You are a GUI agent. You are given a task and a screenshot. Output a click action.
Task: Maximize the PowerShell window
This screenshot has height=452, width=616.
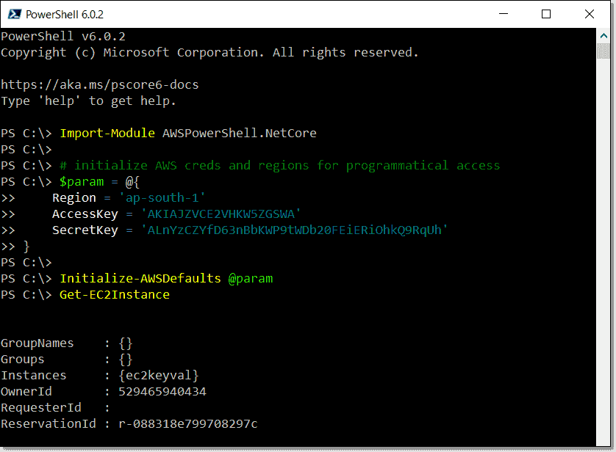[545, 14]
